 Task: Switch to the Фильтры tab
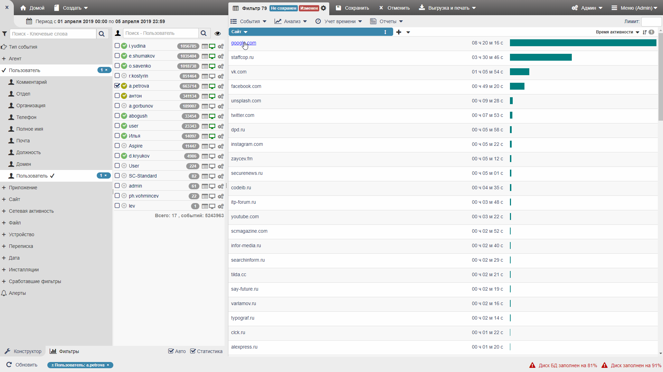tap(65, 351)
